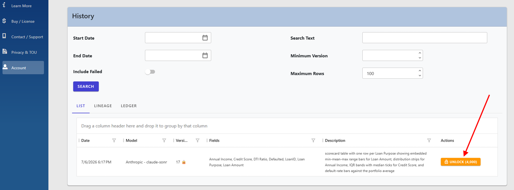Switch to the LEDGER tab
This screenshot has width=514, height=190.
[x=129, y=106]
